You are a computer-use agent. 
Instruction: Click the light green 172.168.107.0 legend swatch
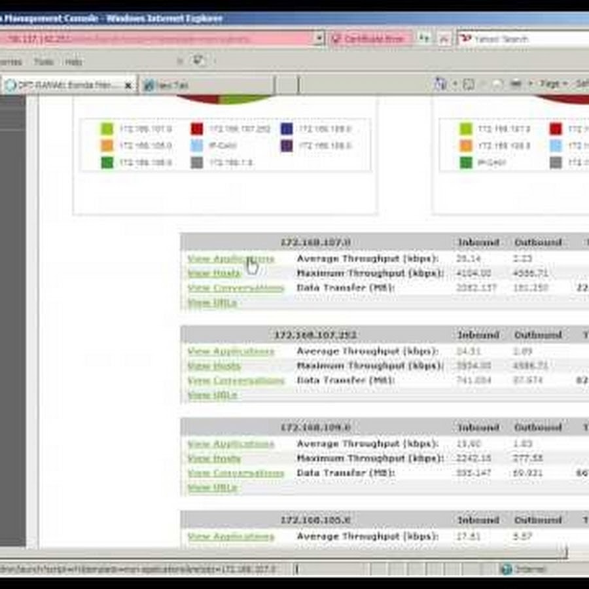(x=107, y=129)
